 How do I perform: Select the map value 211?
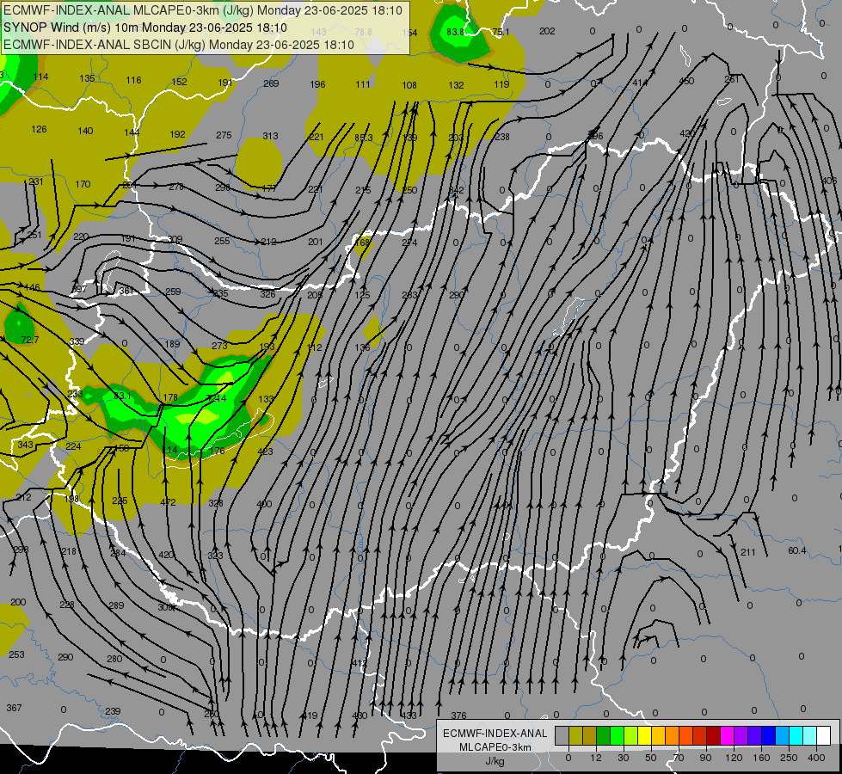(x=748, y=552)
